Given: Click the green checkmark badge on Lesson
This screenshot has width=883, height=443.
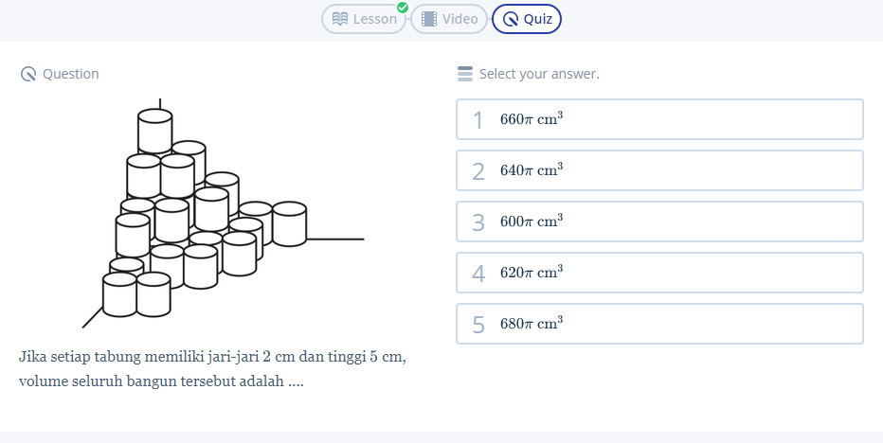Looking at the screenshot, I should 403,8.
